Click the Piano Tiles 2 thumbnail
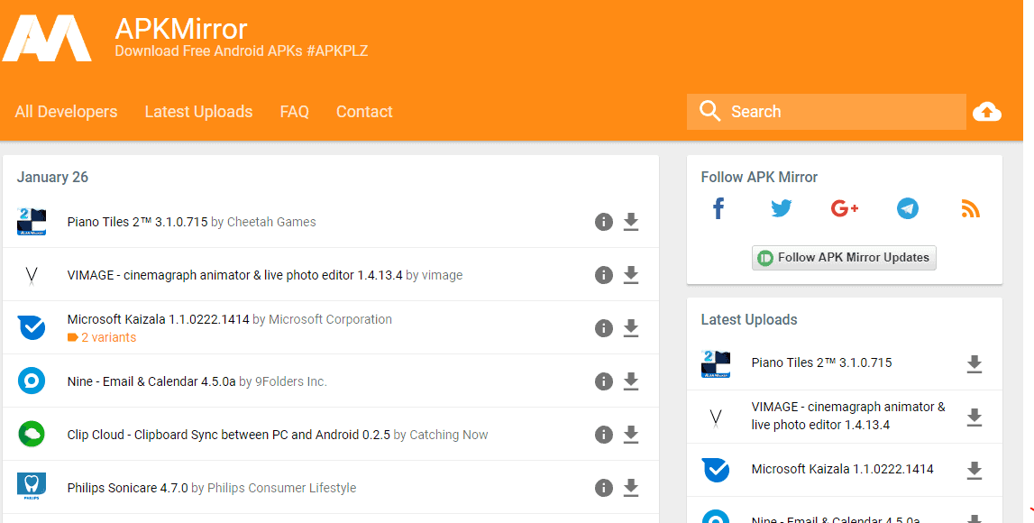This screenshot has width=1034, height=523. pos(32,222)
